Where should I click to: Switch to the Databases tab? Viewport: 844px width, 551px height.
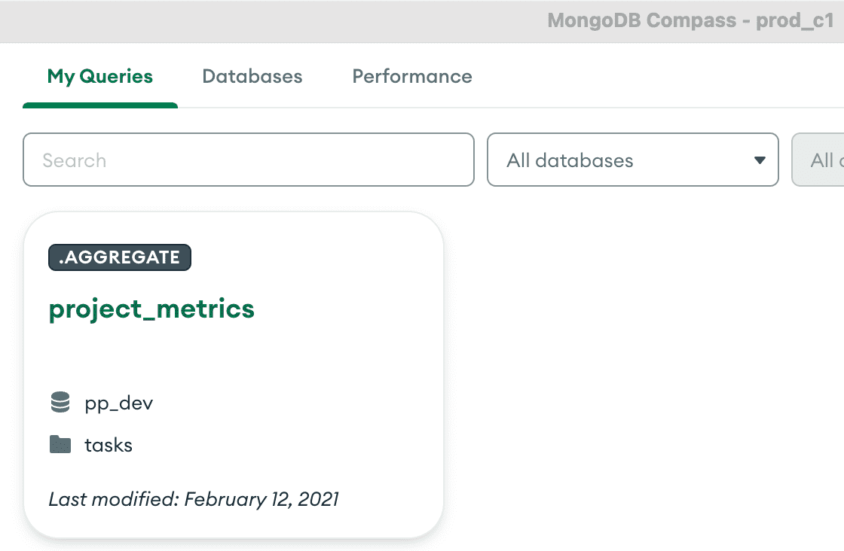(x=252, y=76)
